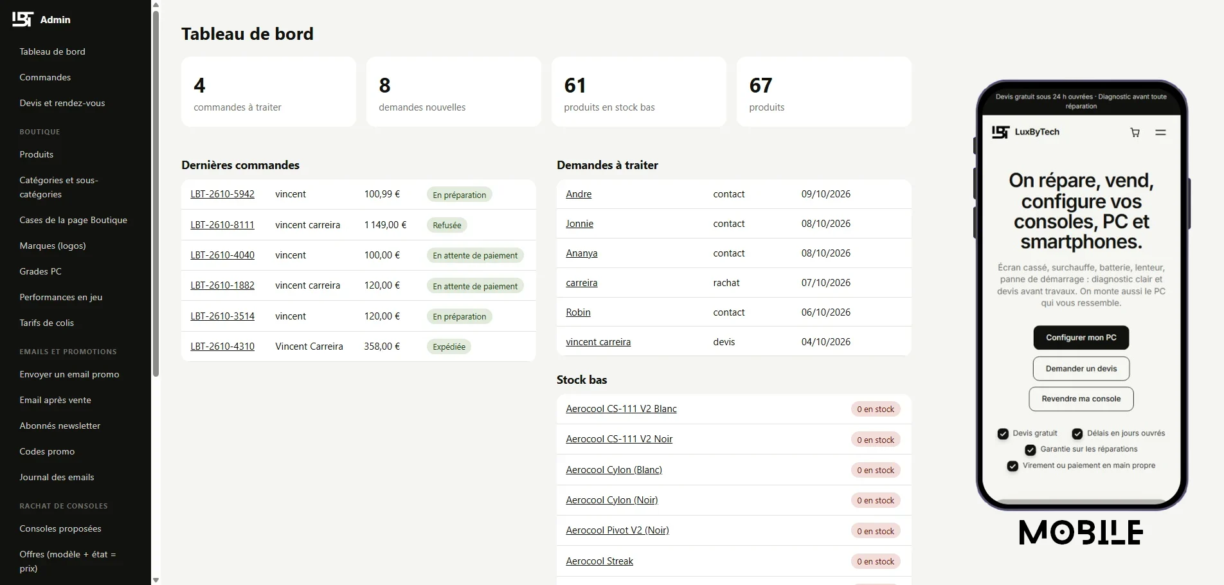Open the hamburger menu in mobile preview

tap(1160, 132)
